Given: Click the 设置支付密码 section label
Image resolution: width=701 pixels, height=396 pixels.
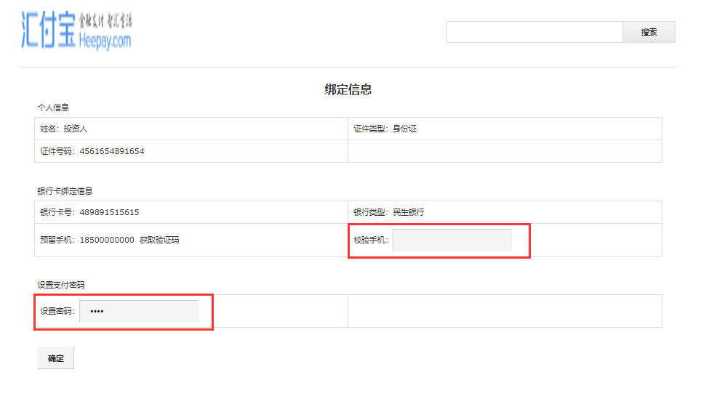Looking at the screenshot, I should (x=61, y=285).
